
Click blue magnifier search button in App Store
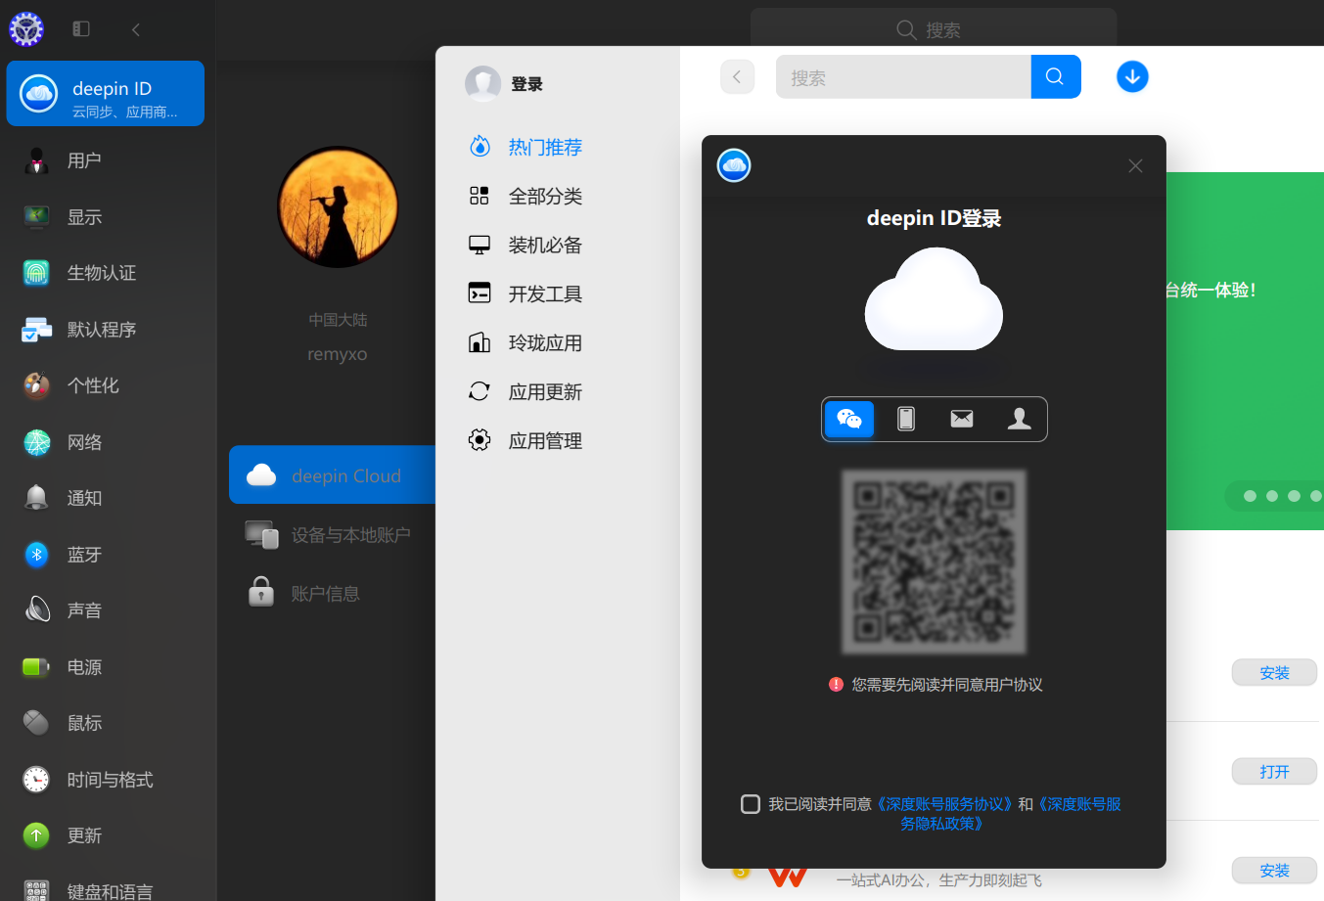tap(1055, 77)
